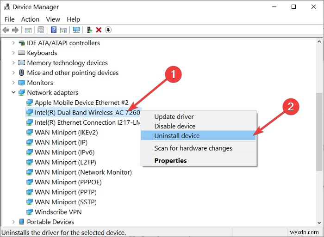Click the Keyboards category icon
324x237 pixels.
click(x=21, y=53)
